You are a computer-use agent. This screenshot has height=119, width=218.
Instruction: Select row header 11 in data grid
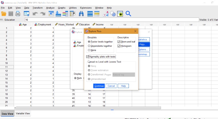[x=7, y=67]
